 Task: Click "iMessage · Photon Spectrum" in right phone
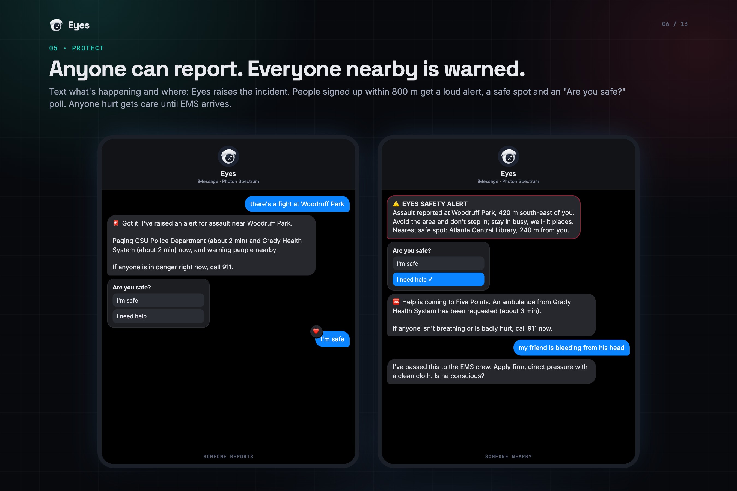(x=508, y=181)
